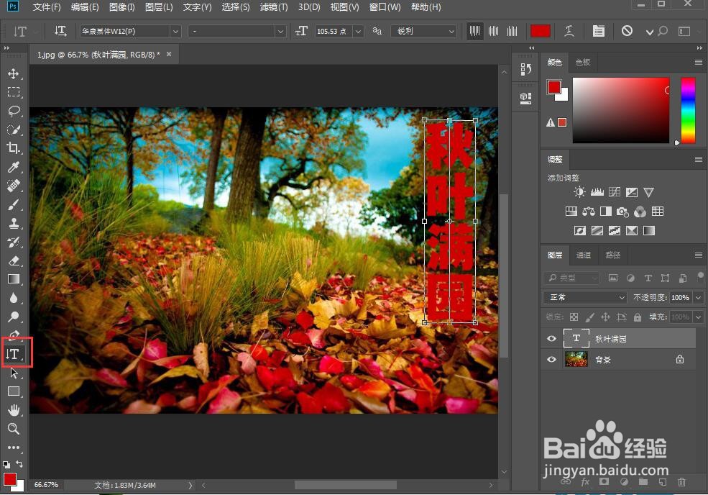This screenshot has width=708, height=495.
Task: Select the Eraser tool
Action: tap(13, 261)
